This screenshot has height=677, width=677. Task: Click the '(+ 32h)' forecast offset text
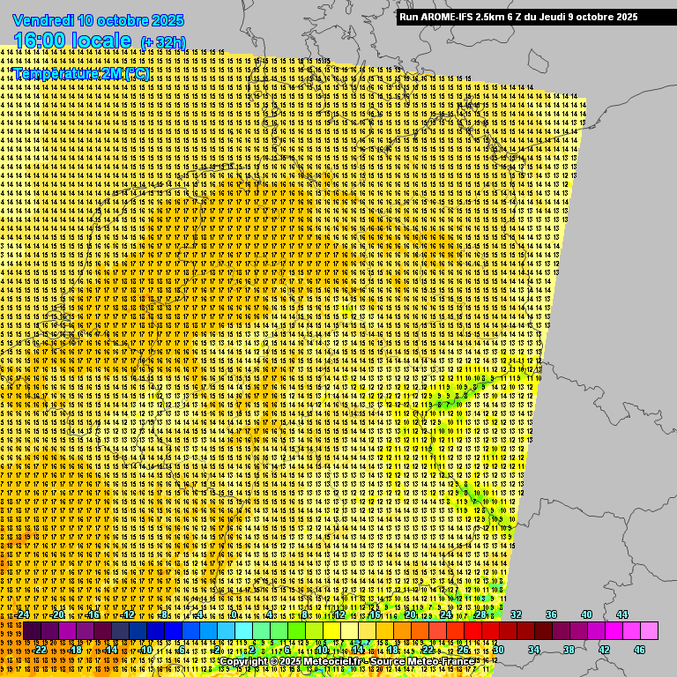coord(163,41)
